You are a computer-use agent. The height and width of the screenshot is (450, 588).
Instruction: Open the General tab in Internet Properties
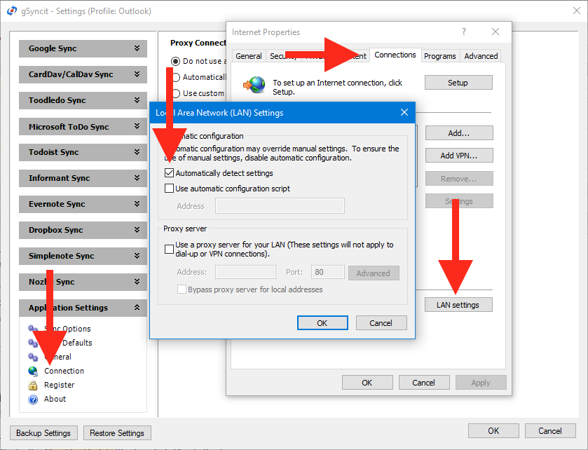tap(249, 56)
